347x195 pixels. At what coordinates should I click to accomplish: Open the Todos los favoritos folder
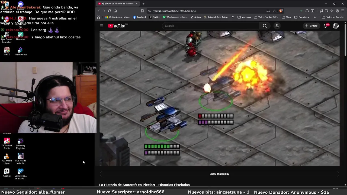point(333,17)
